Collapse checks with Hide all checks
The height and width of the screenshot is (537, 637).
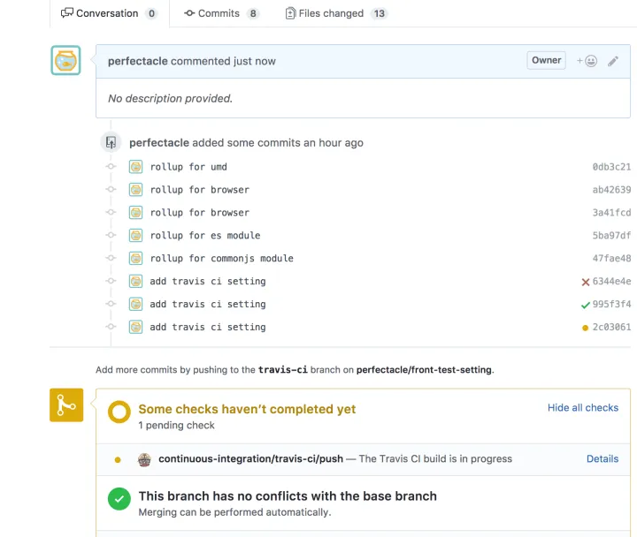tap(582, 408)
